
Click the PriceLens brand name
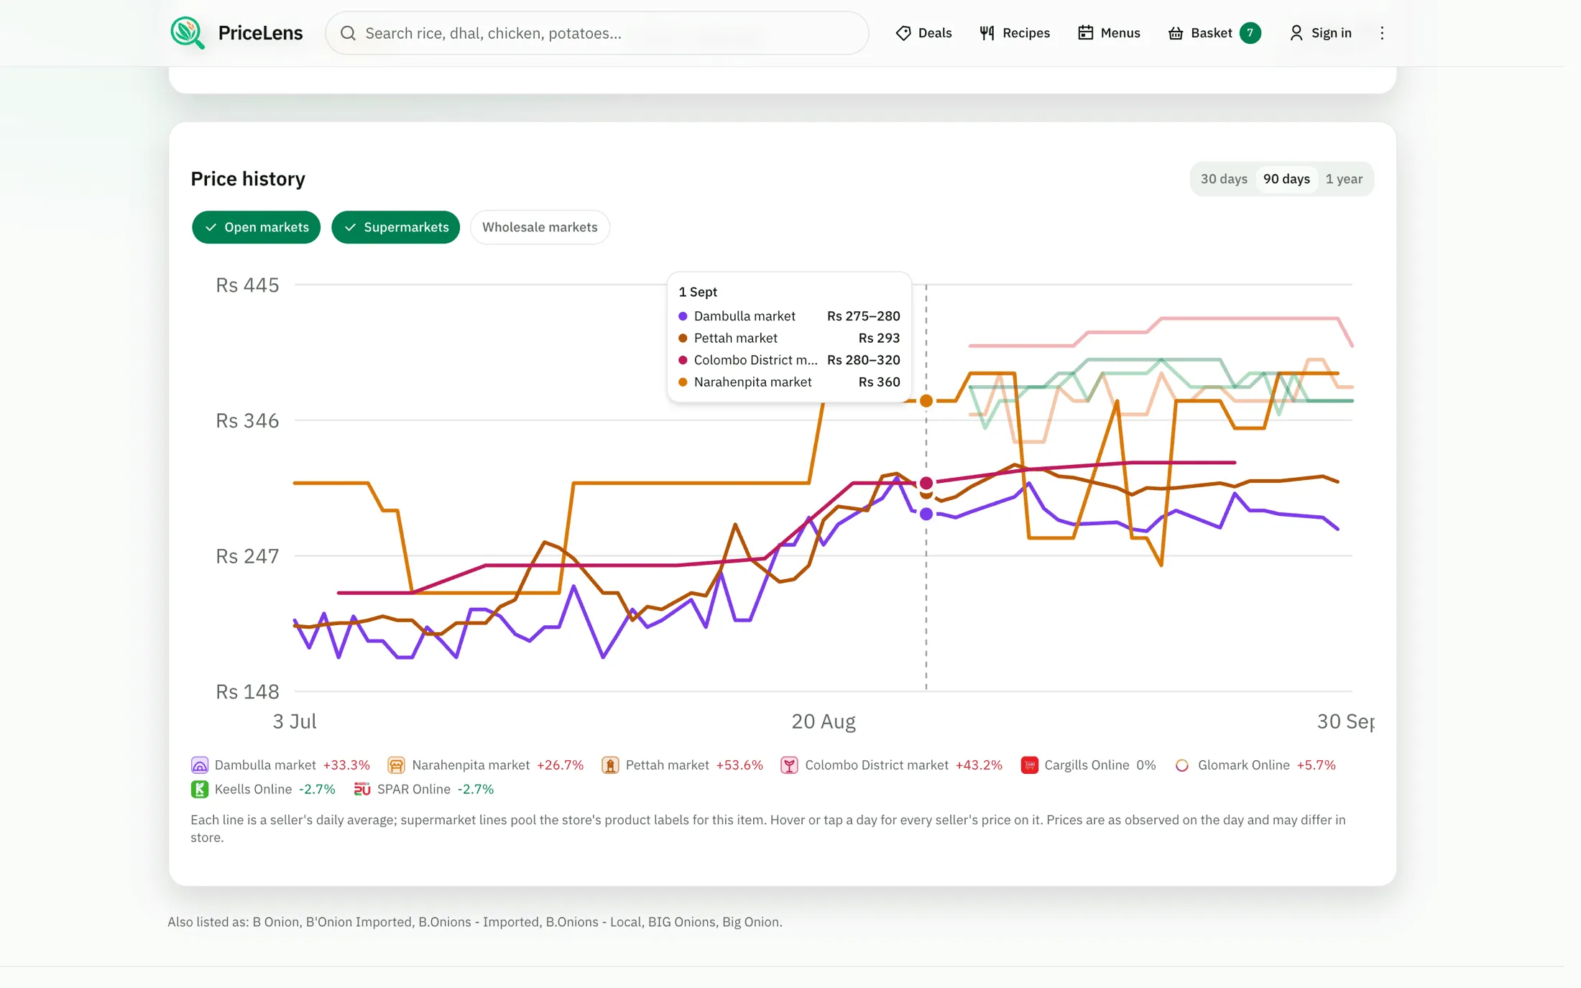[x=260, y=33]
